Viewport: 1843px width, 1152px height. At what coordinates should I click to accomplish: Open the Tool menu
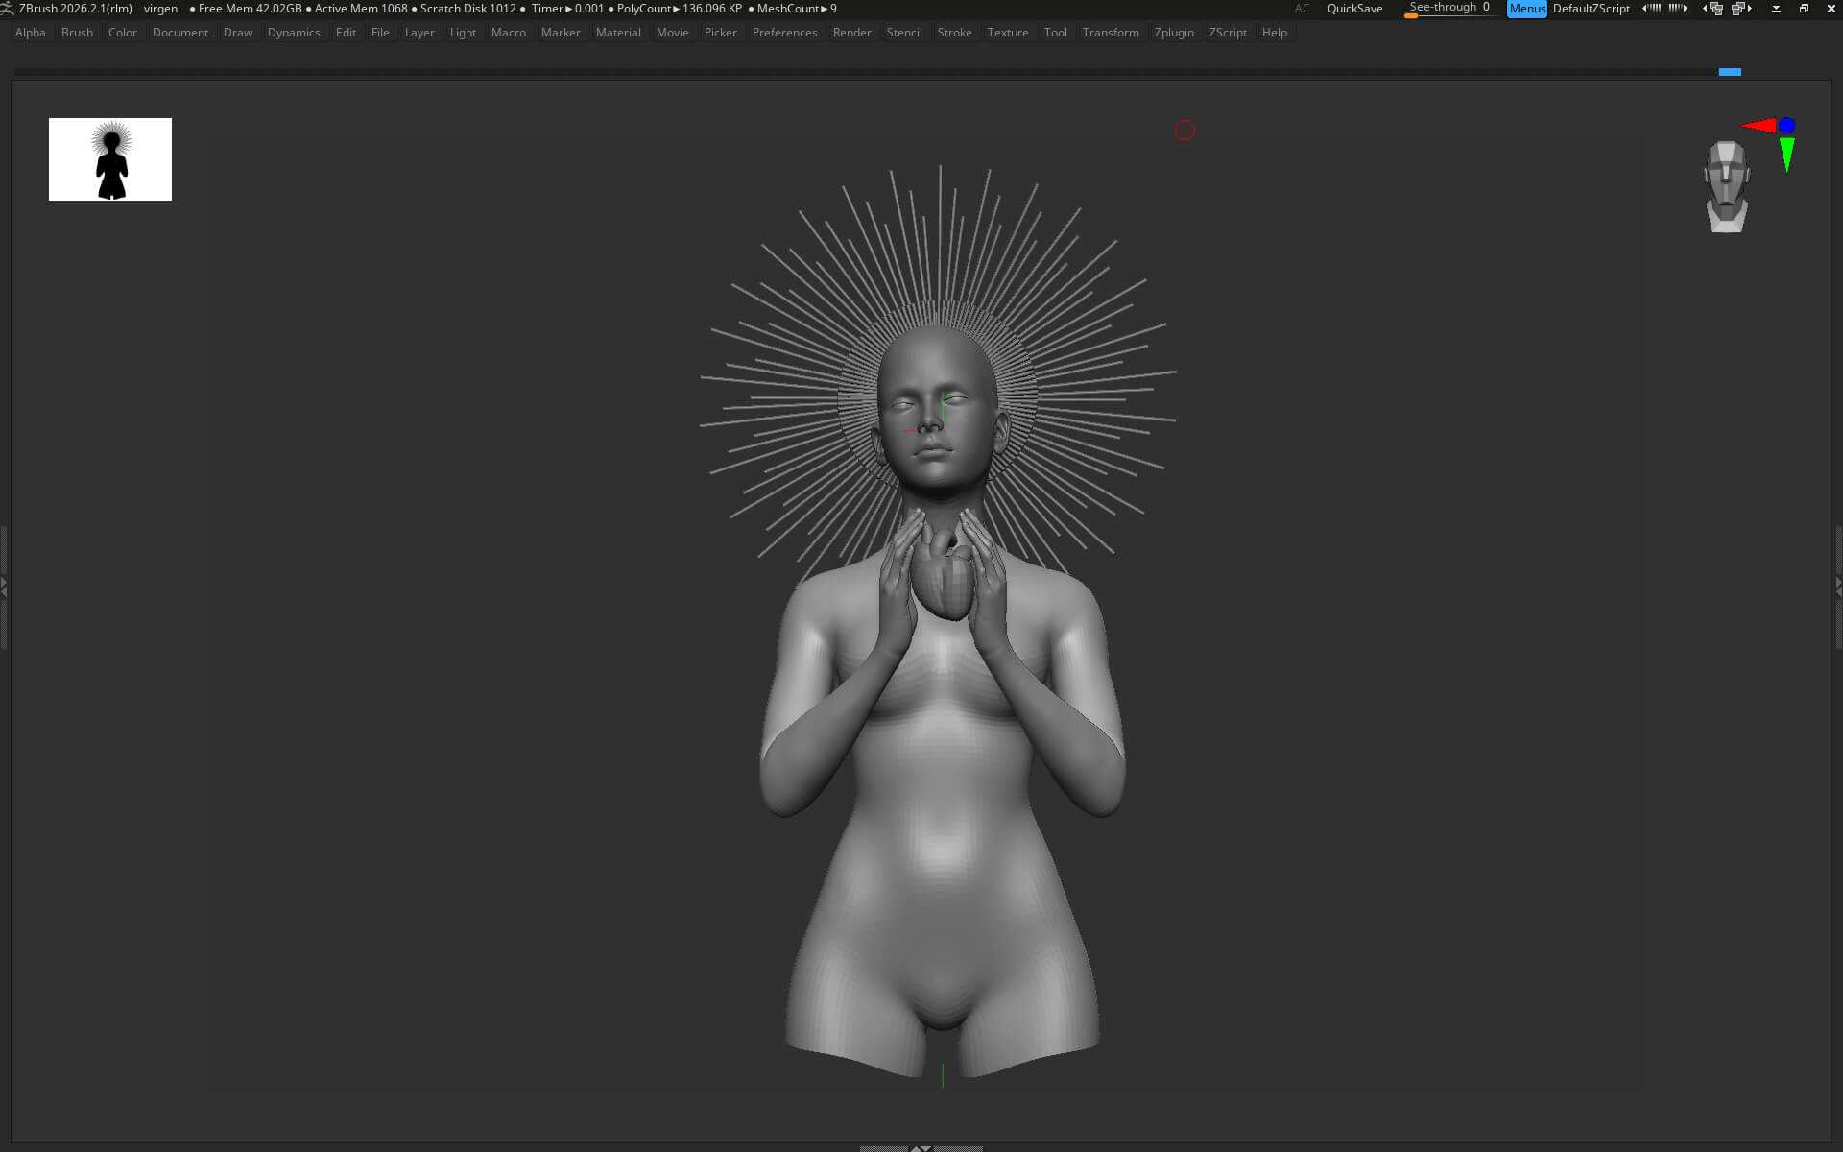coord(1055,33)
